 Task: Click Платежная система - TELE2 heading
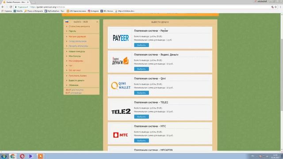pyautogui.click(x=151, y=102)
